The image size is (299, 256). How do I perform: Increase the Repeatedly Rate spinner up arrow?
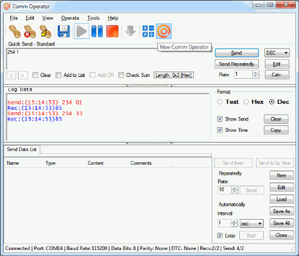click(234, 188)
